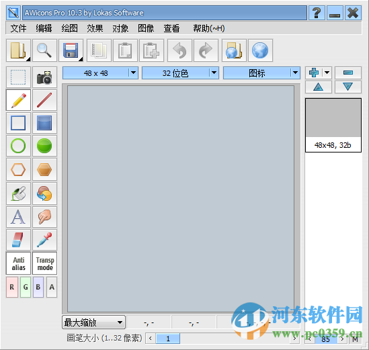Click the standalone globe web icon
The height and width of the screenshot is (350, 369).
click(x=260, y=50)
